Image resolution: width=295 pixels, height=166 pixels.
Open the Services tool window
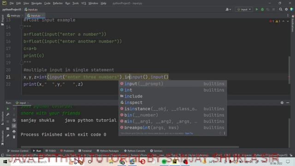[x=156, y=151]
